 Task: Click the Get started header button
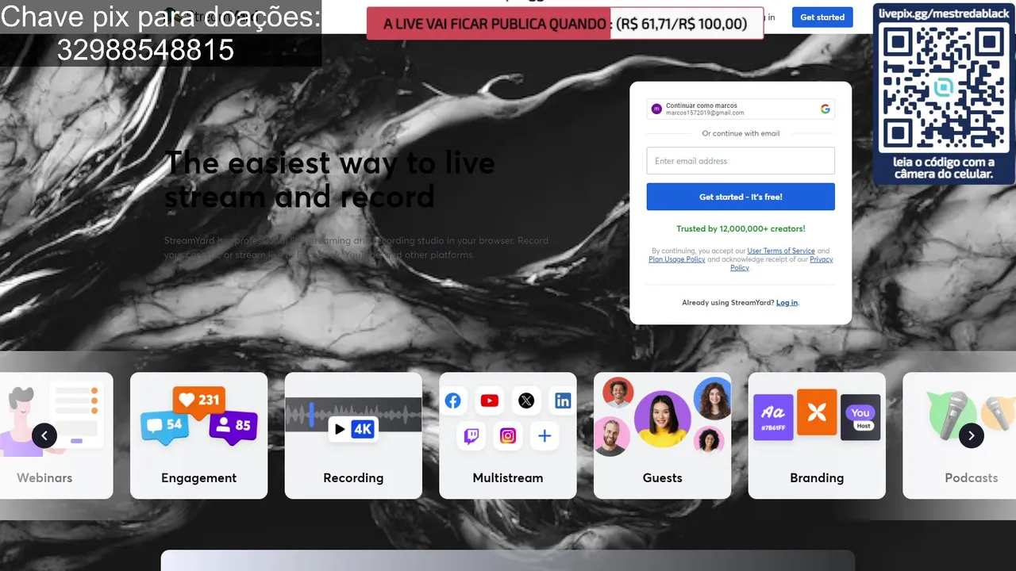[x=822, y=17]
